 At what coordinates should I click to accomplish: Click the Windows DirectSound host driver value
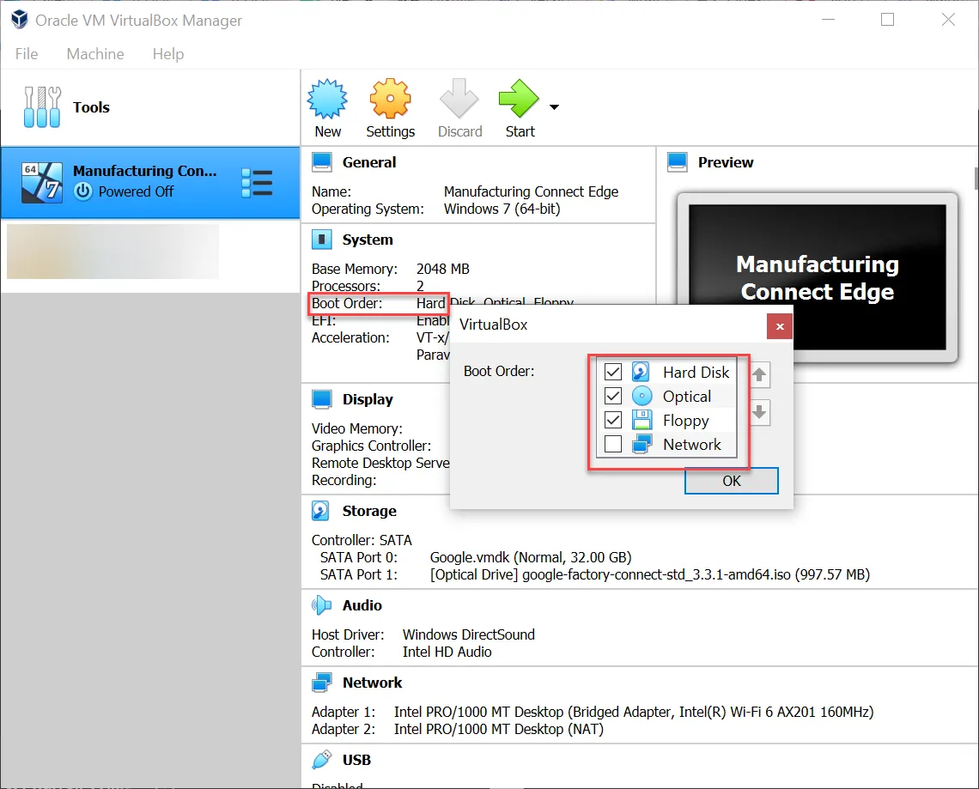pos(468,634)
